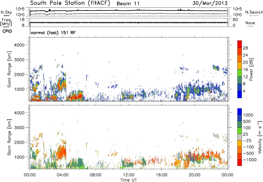Click the Freq. [MHz] axis label
263x182 pixels.
pos(6,22)
